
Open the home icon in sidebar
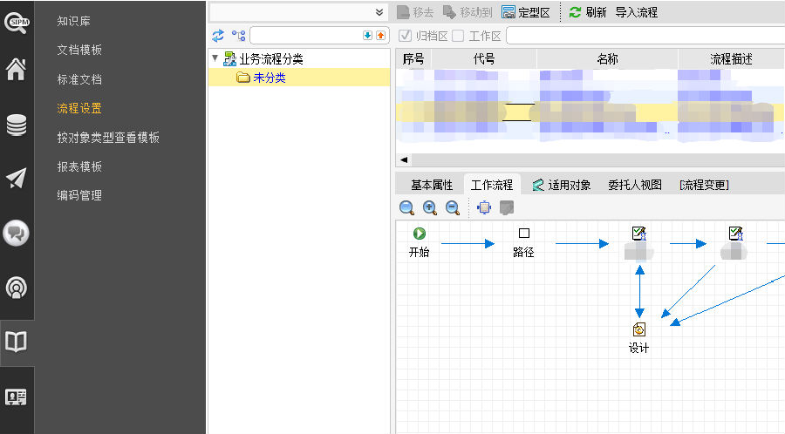(x=16, y=69)
